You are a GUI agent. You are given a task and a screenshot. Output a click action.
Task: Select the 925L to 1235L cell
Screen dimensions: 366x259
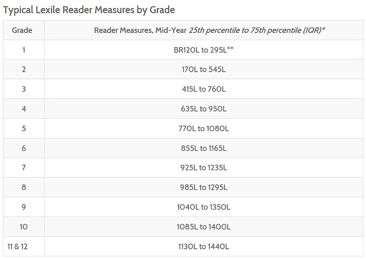tap(204, 167)
